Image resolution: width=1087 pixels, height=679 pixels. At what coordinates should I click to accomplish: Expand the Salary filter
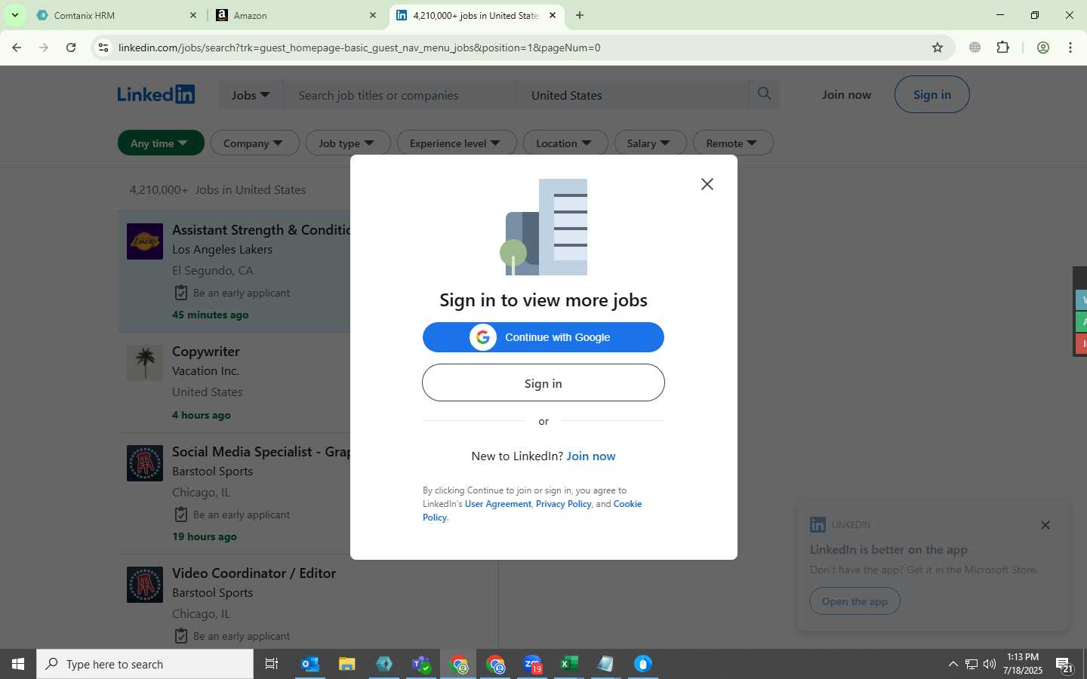click(650, 143)
